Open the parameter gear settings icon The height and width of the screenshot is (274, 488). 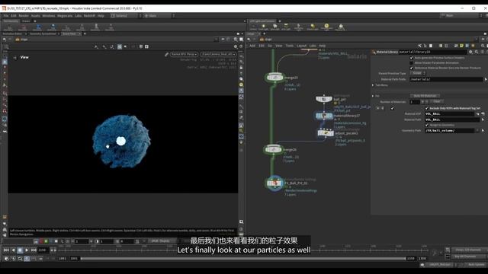[470, 52]
